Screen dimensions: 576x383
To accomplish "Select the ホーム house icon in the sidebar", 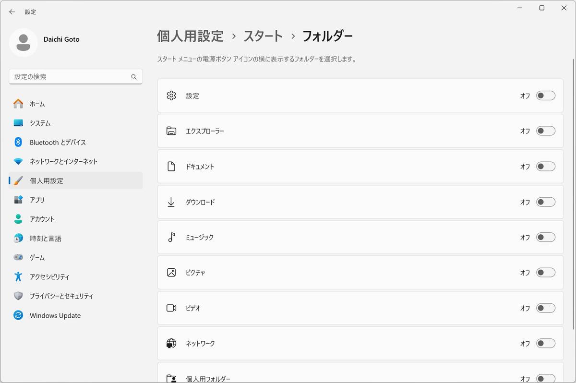I will click(18, 104).
